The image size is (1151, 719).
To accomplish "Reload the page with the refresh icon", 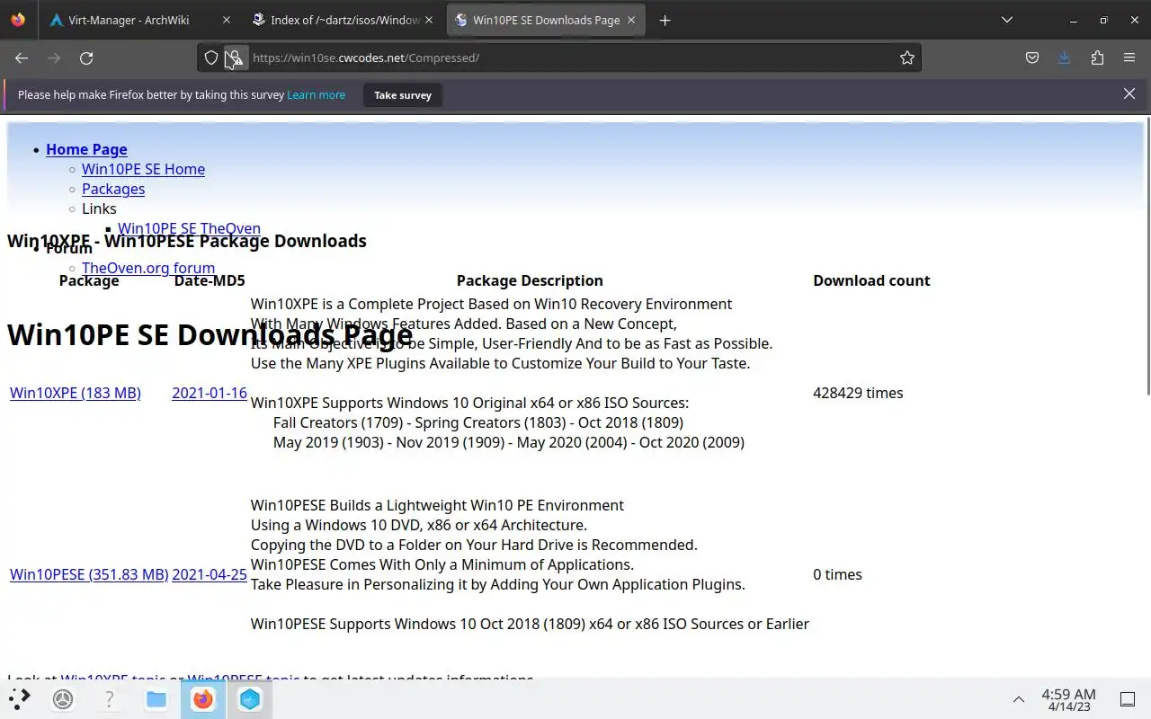I will click(86, 58).
